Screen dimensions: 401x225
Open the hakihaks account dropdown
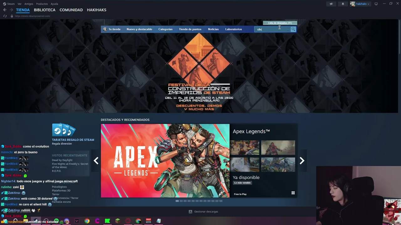click(x=362, y=4)
